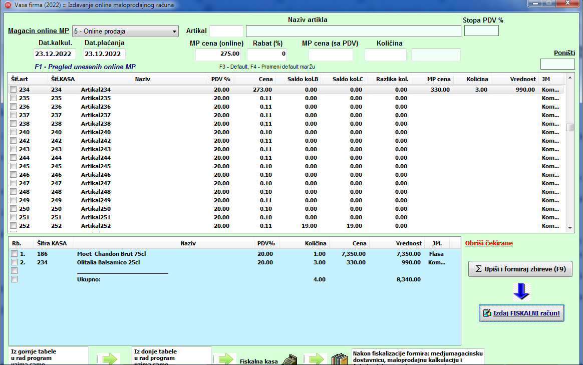Click Upiši i formiraj zbireve (F9) button

(520, 269)
